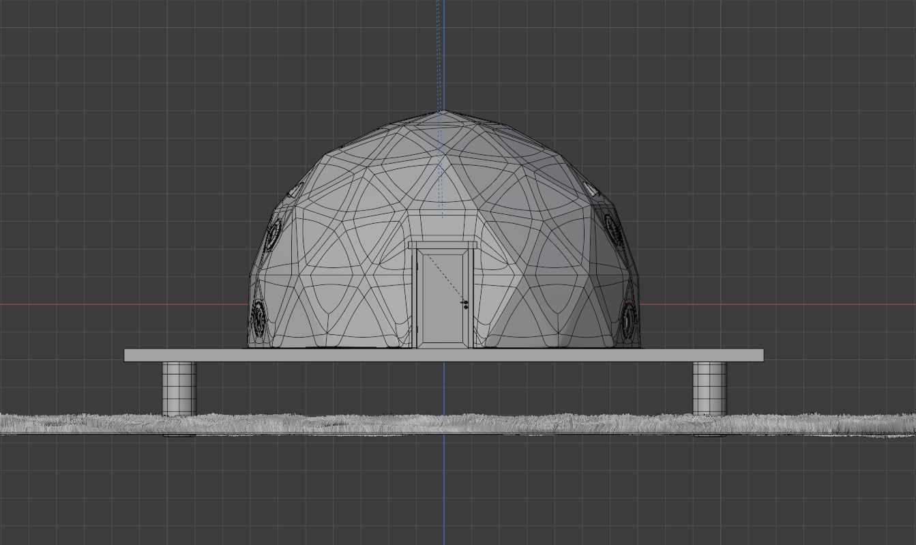Image resolution: width=916 pixels, height=545 pixels.
Task: Select the lower-left porthole on the dome
Action: coord(258,316)
